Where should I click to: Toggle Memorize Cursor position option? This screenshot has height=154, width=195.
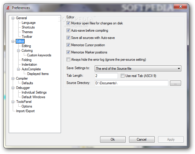tap(68, 45)
